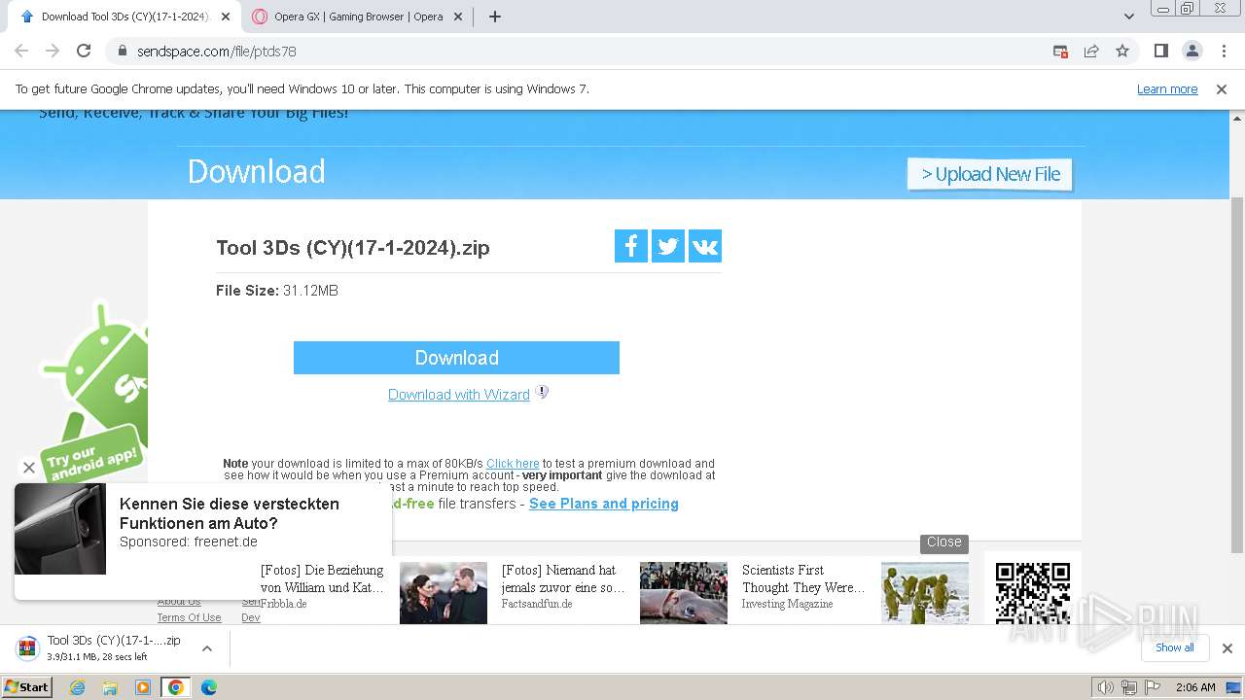The width and height of the screenshot is (1245, 700).
Task: Open the share page icon in address bar
Action: click(1091, 51)
